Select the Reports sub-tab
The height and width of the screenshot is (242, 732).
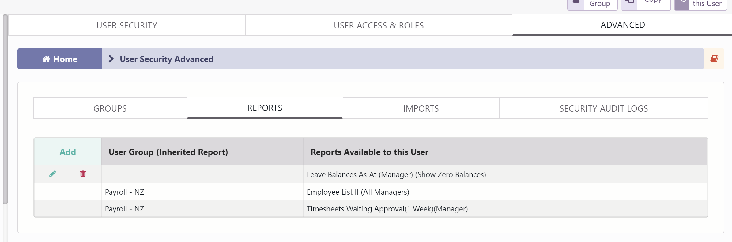point(265,108)
